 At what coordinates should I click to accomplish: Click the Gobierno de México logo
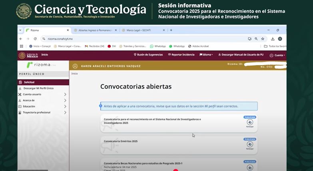pos(28,55)
